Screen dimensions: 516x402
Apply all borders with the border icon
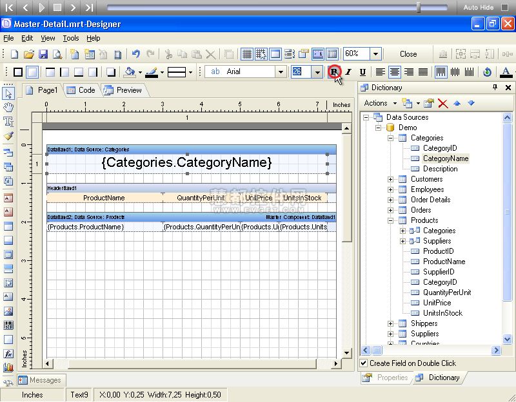(x=18, y=72)
